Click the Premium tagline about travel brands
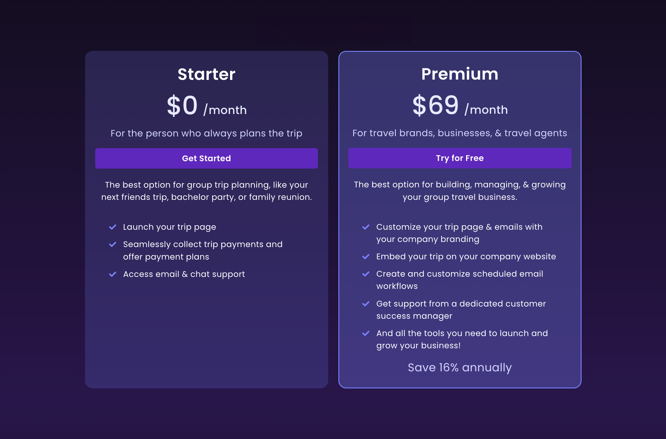Viewport: 666px width, 439px height. [460, 132]
